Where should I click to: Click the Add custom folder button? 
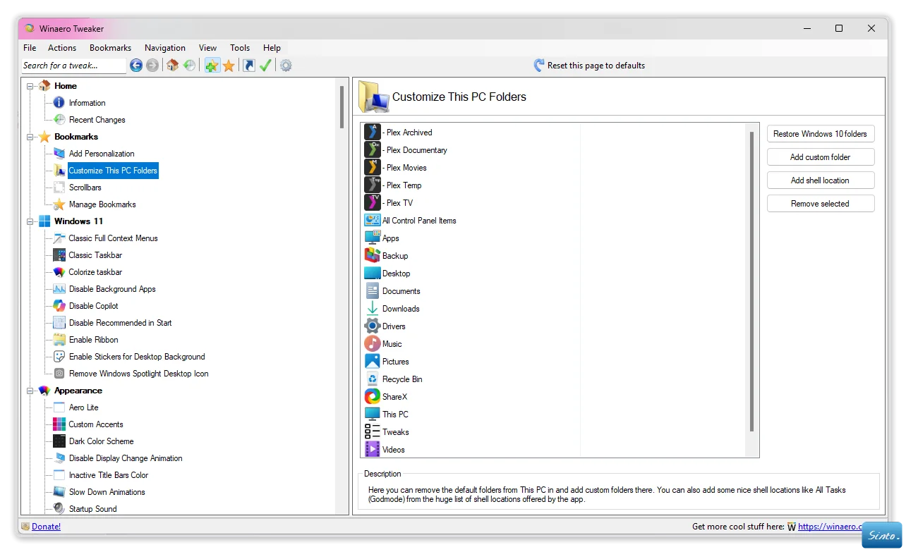[821, 157]
